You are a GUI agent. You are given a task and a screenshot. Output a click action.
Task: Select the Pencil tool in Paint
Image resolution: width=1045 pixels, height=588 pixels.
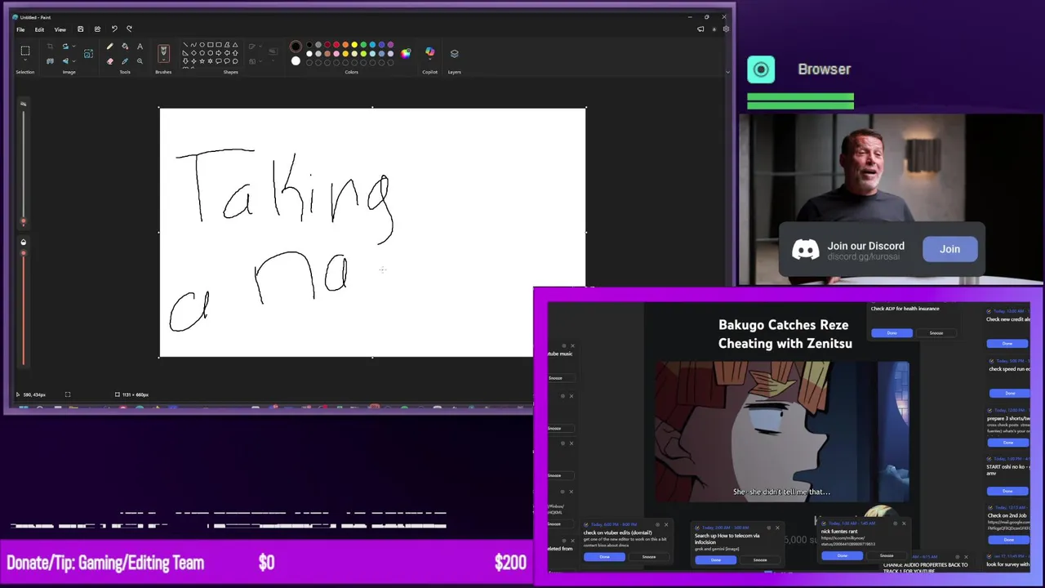click(110, 47)
